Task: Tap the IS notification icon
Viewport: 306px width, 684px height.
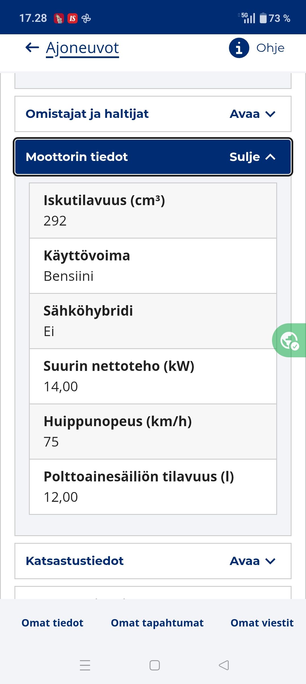Action: pos(73,18)
